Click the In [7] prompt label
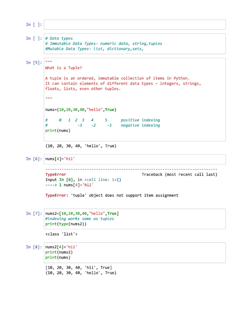Image resolution: width=243 pixels, height=324 pixels. 34,214
